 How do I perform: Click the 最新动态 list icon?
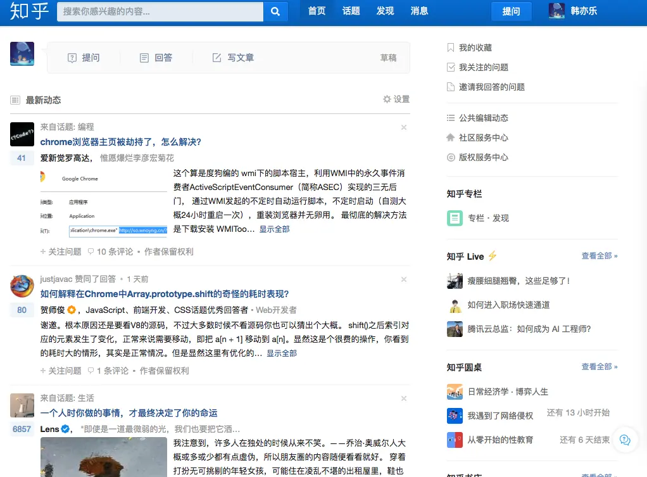pos(15,100)
